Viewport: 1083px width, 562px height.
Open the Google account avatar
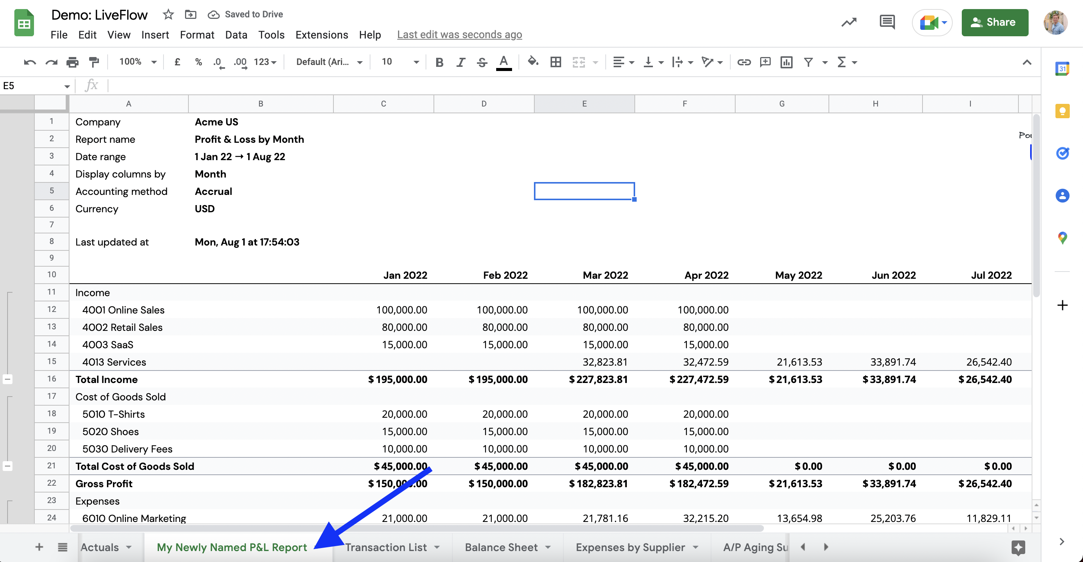(1055, 22)
